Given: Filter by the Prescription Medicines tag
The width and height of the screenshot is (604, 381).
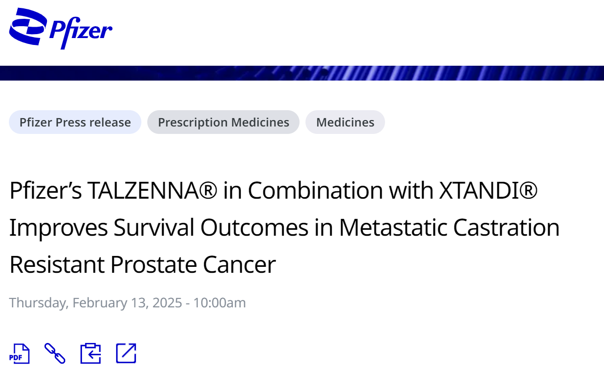Looking at the screenshot, I should 223,122.
